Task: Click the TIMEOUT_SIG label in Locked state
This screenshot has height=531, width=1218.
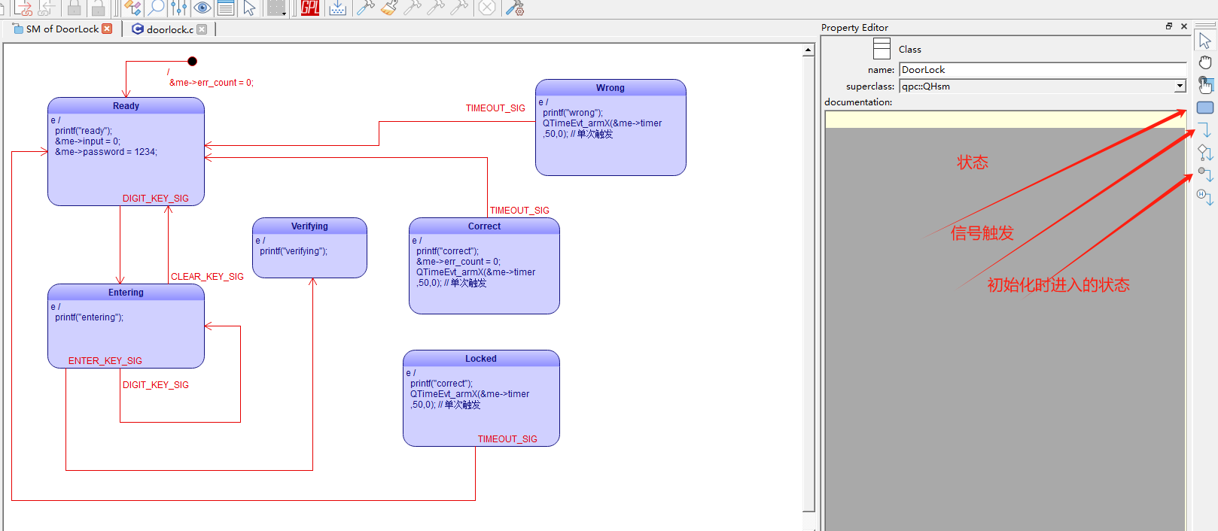Action: tap(507, 439)
